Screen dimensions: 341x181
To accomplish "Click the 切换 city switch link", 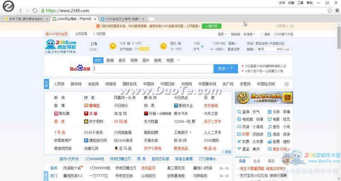I will 93,49.
